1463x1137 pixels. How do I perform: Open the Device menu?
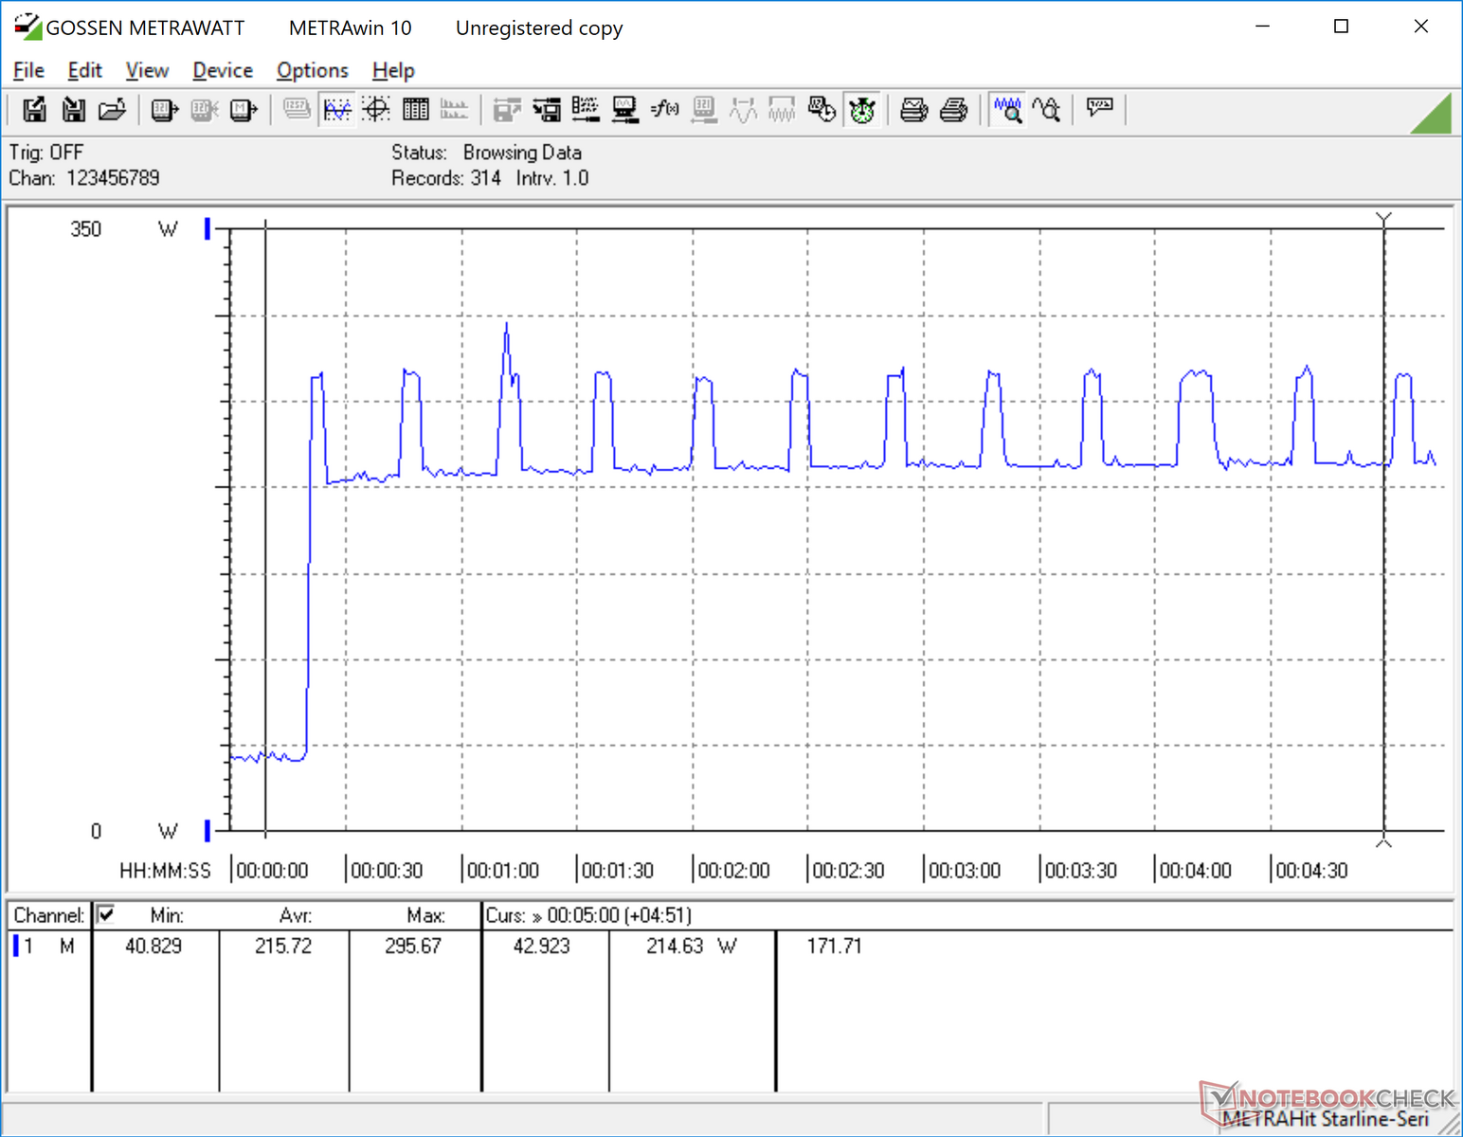click(223, 70)
